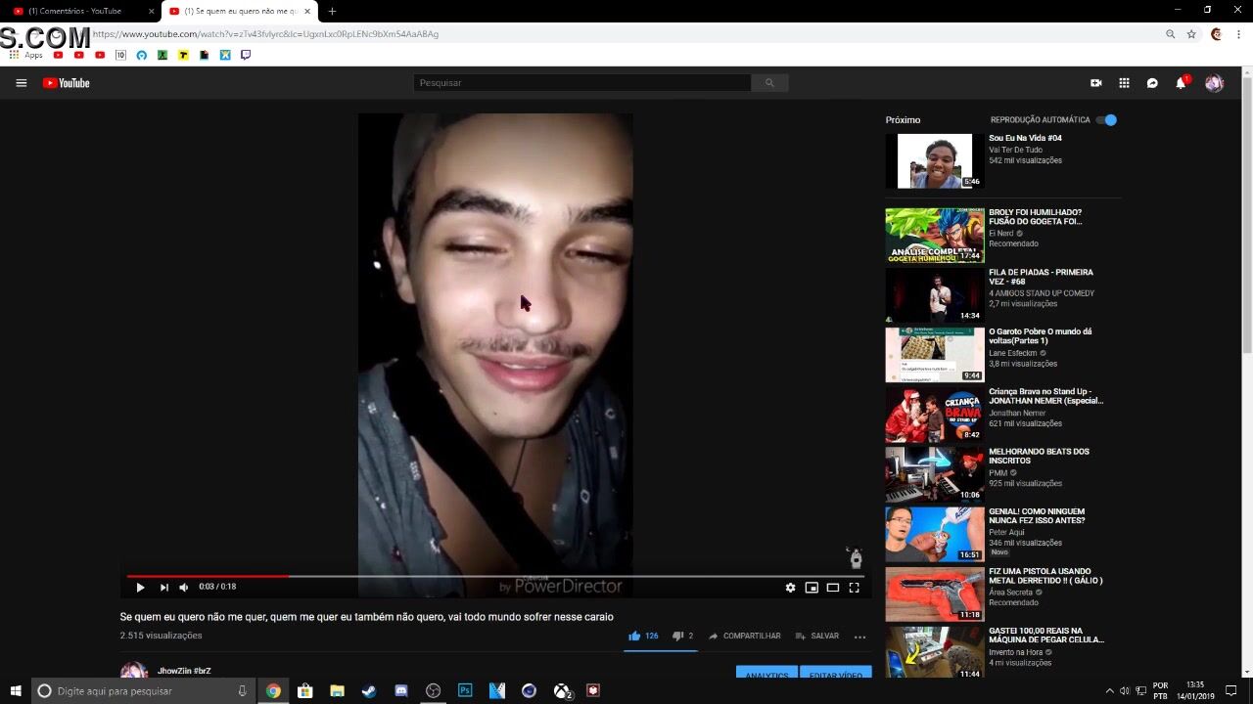This screenshot has width=1253, height=704.
Task: Open player settings gear
Action: pyautogui.click(x=790, y=588)
